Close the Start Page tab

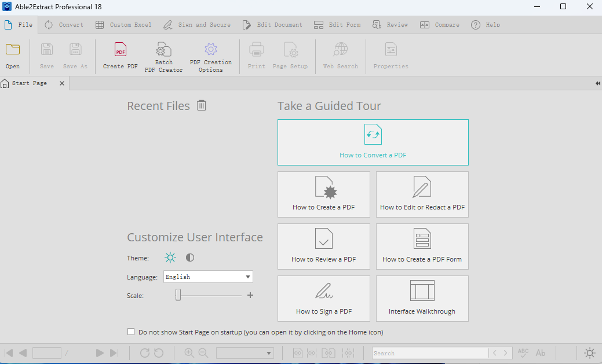pyautogui.click(x=61, y=83)
